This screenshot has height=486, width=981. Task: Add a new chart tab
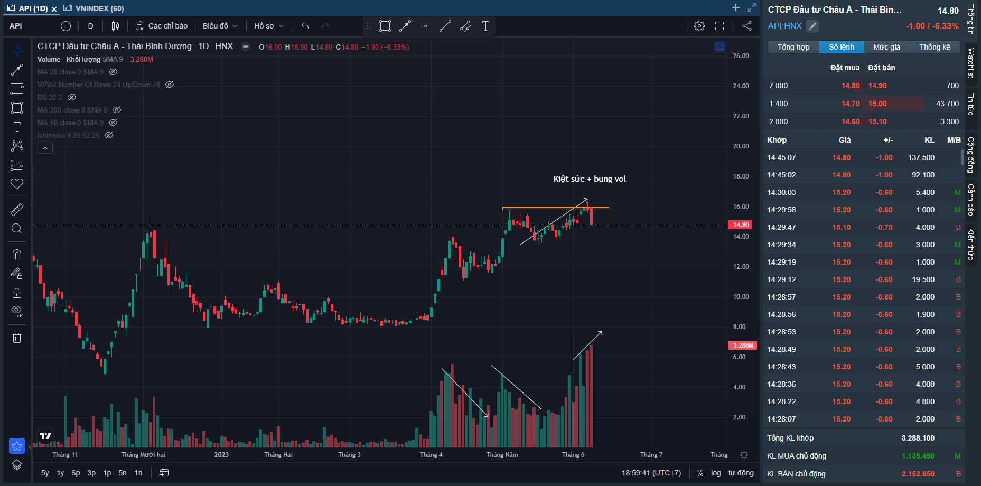point(736,7)
